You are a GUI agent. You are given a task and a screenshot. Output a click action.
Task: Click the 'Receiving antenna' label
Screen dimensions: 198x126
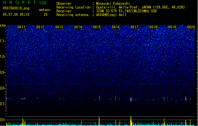point(72,15)
